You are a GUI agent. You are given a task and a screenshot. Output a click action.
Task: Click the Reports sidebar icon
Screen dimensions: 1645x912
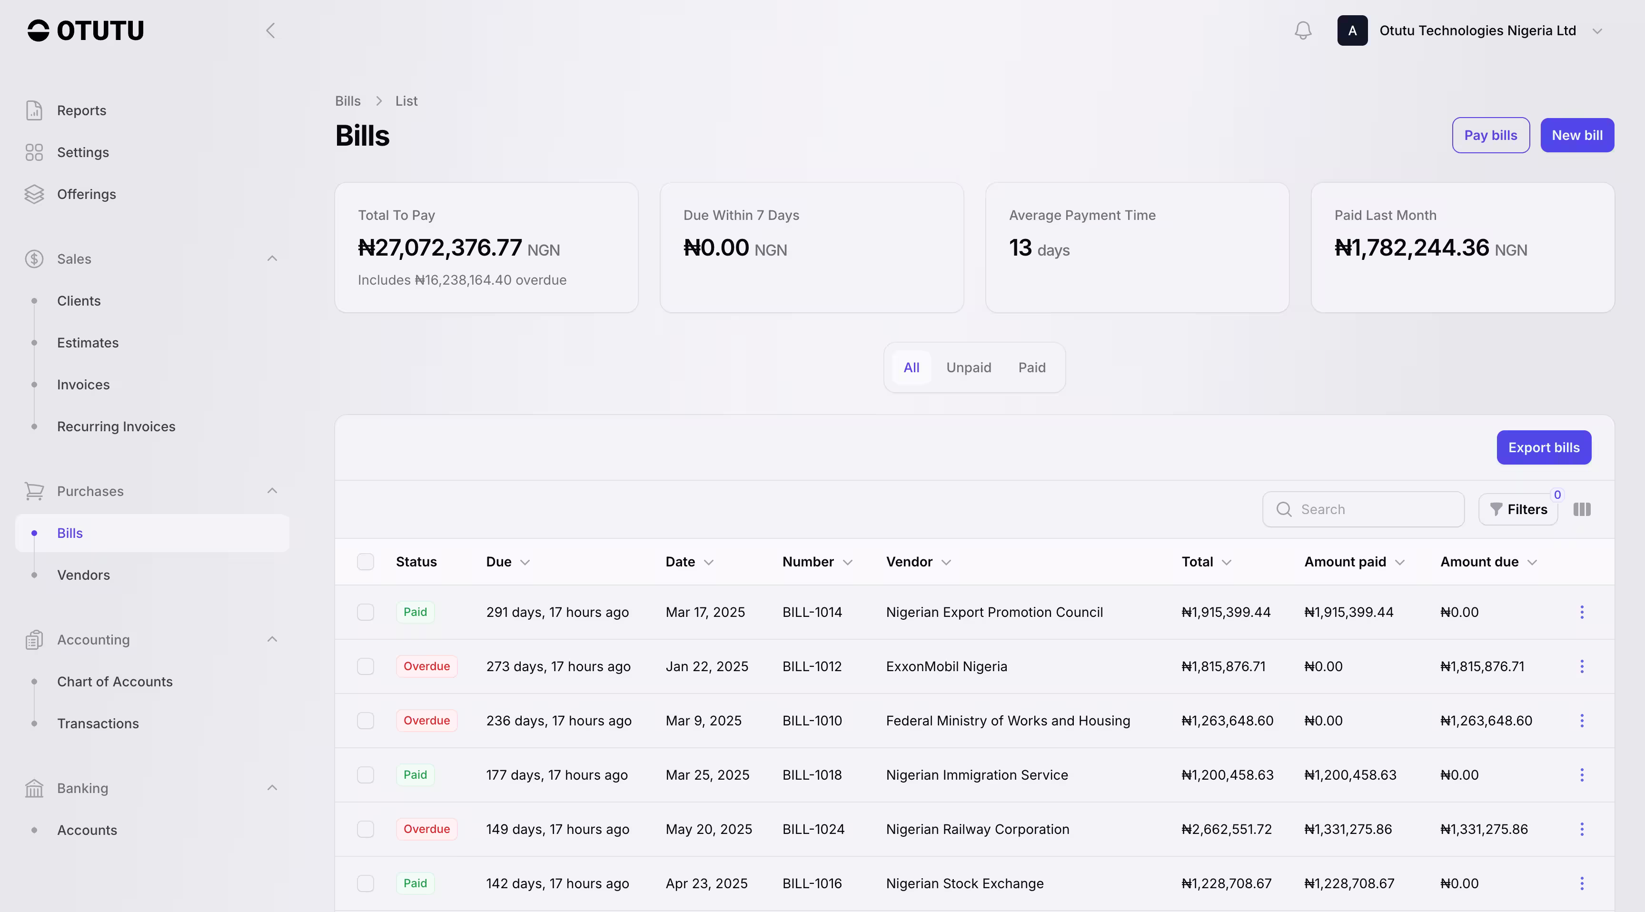(x=34, y=110)
